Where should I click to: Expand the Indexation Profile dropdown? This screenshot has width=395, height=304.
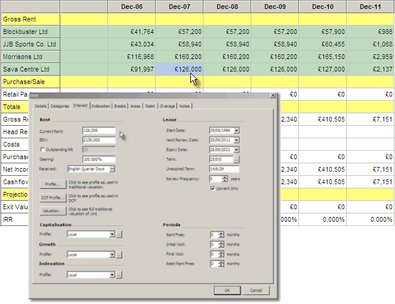[x=112, y=275]
